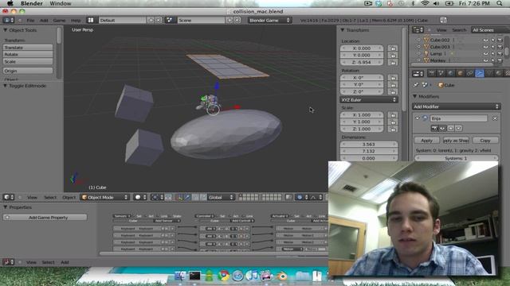Toggle the 3D manipulator widget button
The height and width of the screenshot is (286, 510).
179,197
